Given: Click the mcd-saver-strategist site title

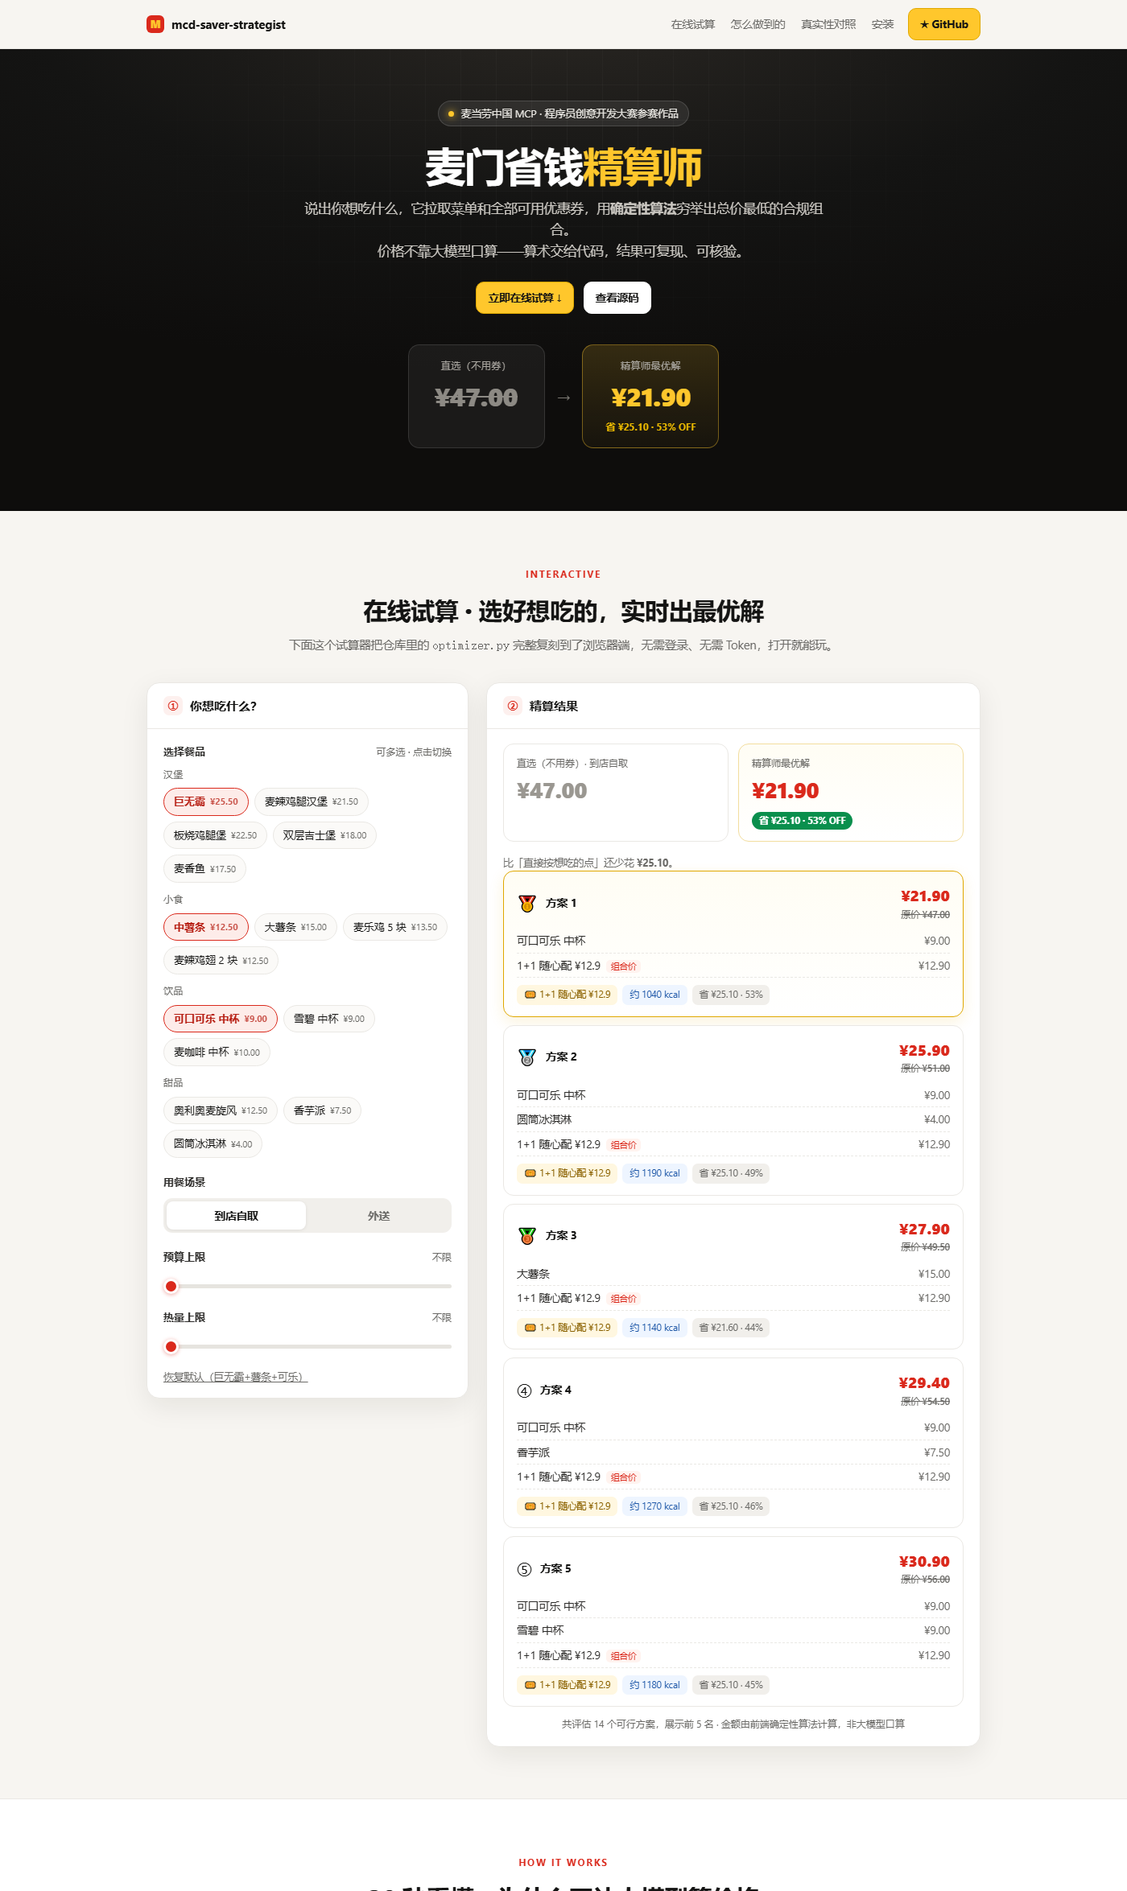Looking at the screenshot, I should pos(228,24).
